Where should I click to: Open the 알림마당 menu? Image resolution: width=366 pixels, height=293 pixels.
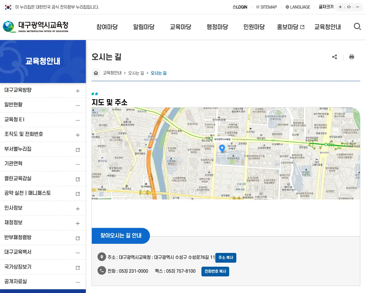pyautogui.click(x=144, y=27)
